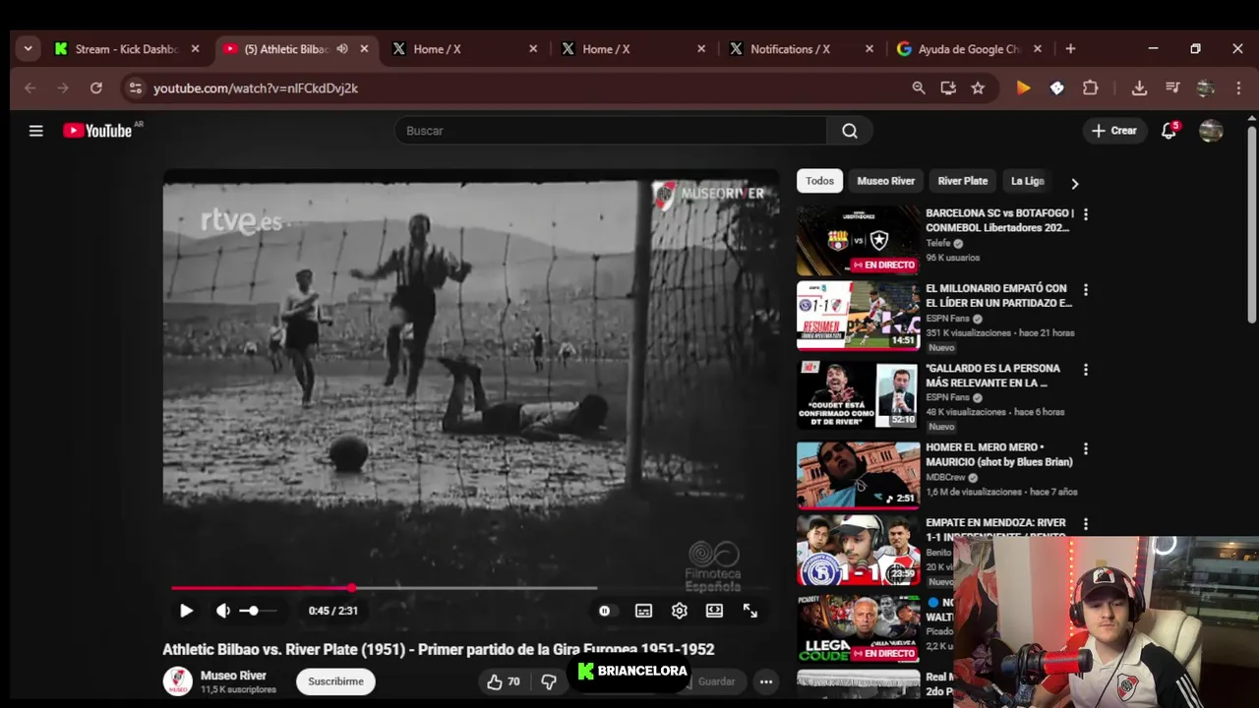Open options for HOMER EL MERO MERO video
This screenshot has width=1259, height=708.
pyautogui.click(x=1086, y=448)
